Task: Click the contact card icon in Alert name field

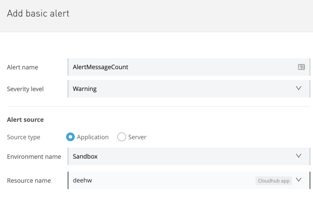Action: tap(301, 67)
